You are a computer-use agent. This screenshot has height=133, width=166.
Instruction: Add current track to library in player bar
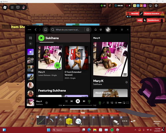click(x=46, y=103)
